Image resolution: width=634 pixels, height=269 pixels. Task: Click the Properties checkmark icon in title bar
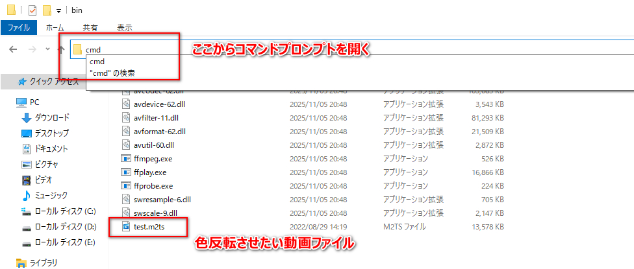click(32, 10)
